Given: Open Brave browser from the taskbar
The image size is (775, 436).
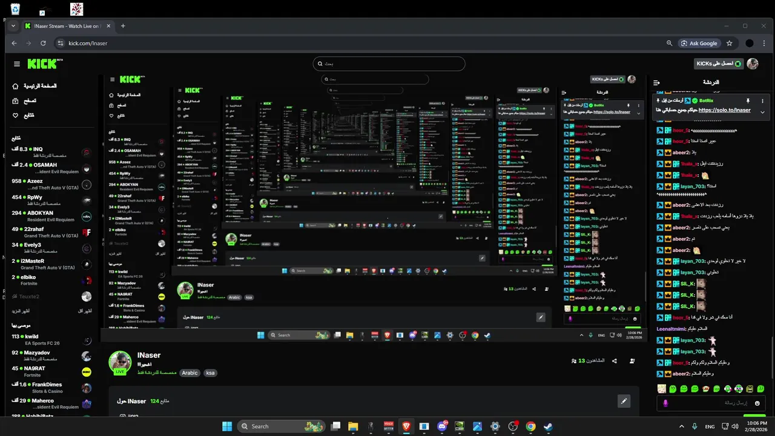Looking at the screenshot, I should pyautogui.click(x=406, y=426).
